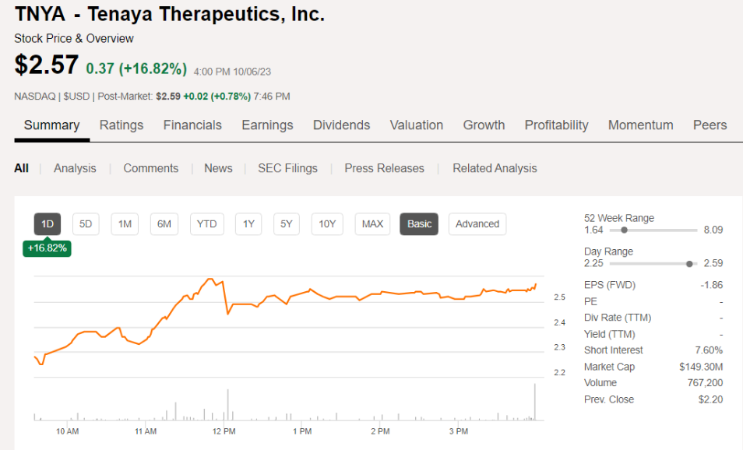
Task: Click the 52 Week Range slider marker
Action: (x=624, y=230)
